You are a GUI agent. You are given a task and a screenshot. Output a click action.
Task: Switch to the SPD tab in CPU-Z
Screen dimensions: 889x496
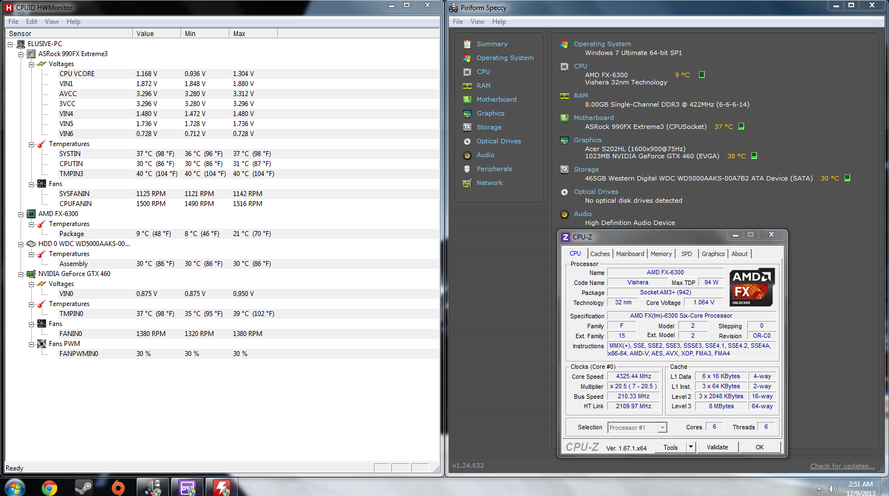[687, 254]
